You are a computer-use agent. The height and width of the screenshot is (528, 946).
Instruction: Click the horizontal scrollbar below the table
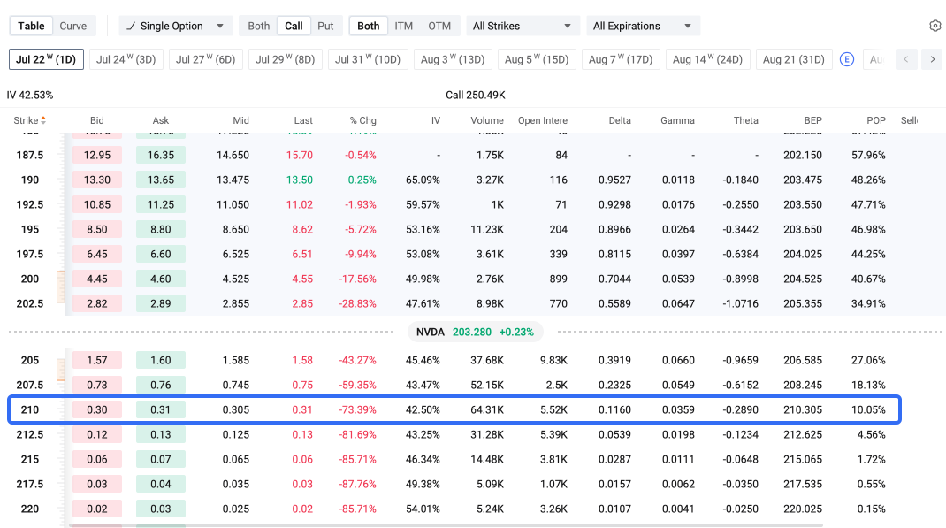(446, 525)
